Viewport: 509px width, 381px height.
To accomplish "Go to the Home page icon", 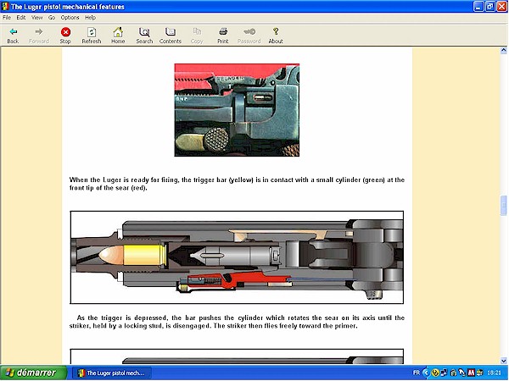I will pos(118,32).
